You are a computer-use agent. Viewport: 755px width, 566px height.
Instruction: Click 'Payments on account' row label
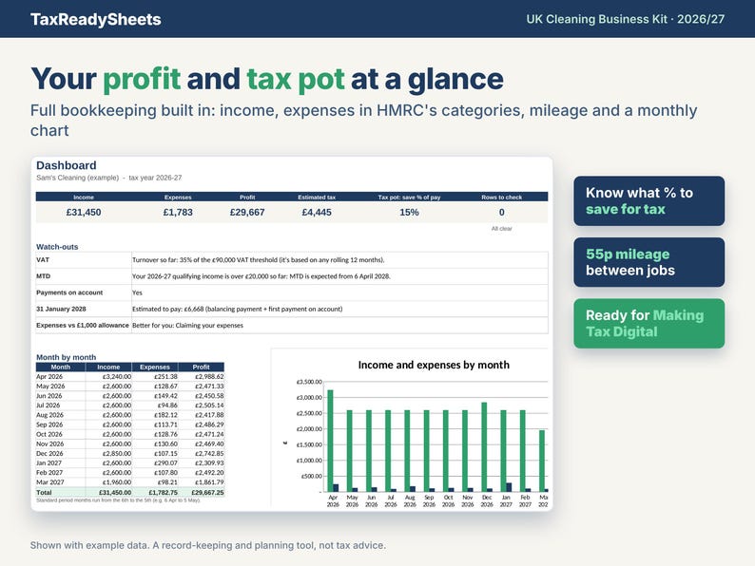click(69, 292)
